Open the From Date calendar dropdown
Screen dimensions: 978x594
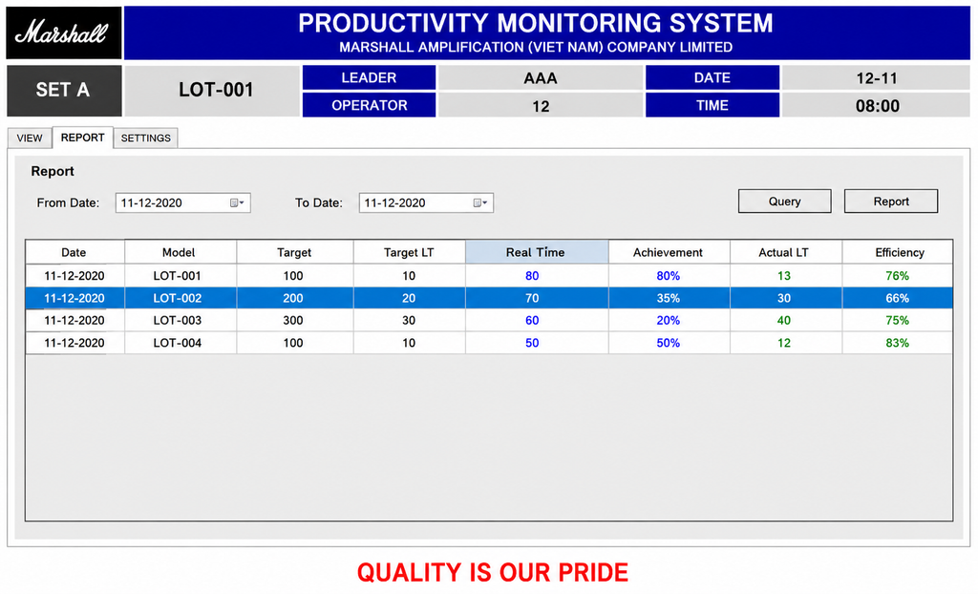[237, 202]
